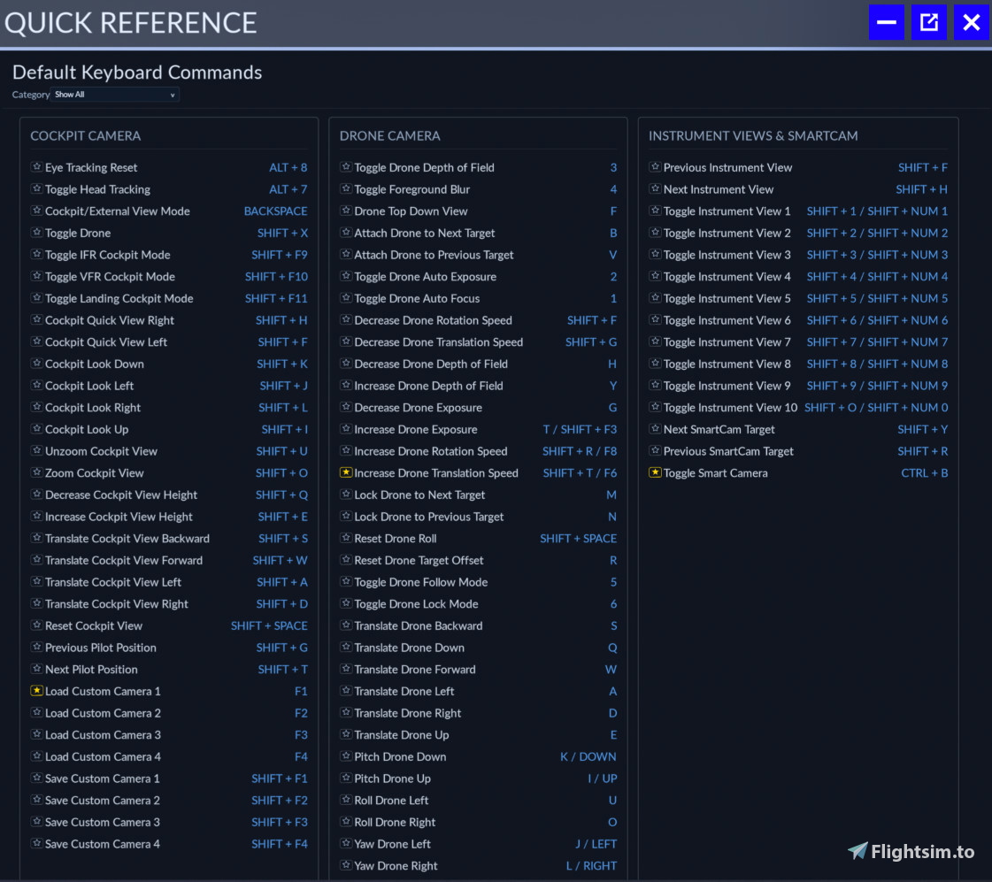
Task: Unstar Increase Drone Translation Speed
Action: 346,472
